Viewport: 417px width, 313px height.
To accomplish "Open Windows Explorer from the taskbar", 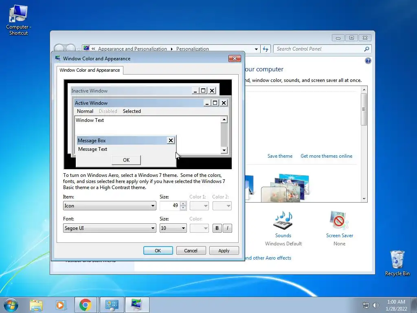I will [x=36, y=305].
